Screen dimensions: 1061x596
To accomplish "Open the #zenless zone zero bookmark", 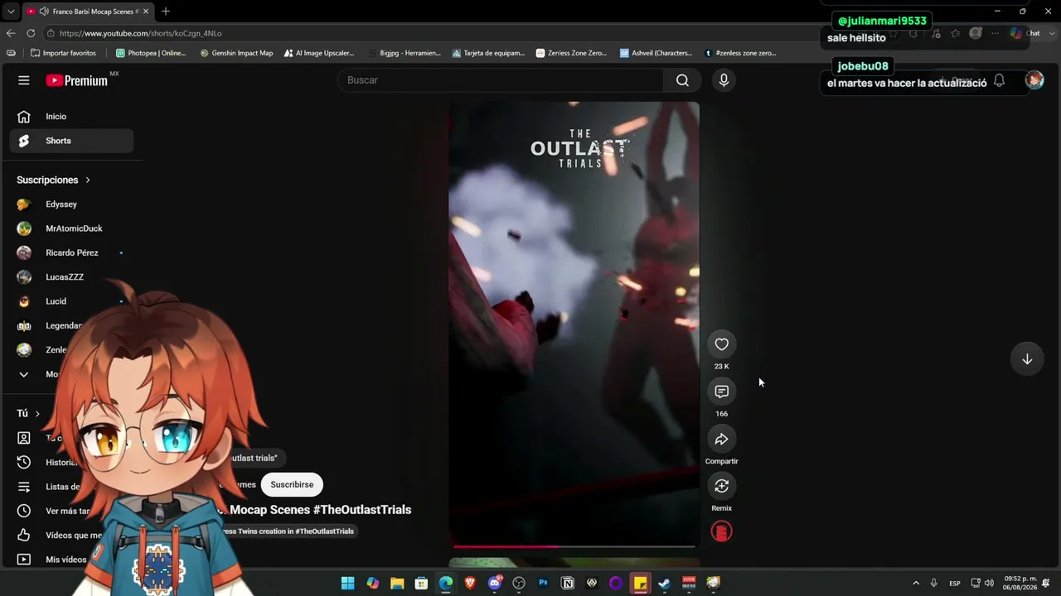I will point(740,53).
